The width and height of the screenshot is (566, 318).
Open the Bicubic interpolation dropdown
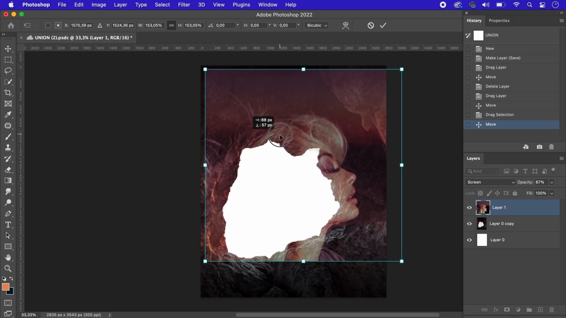point(317,25)
